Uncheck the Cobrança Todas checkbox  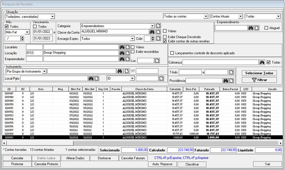[x=268, y=62]
